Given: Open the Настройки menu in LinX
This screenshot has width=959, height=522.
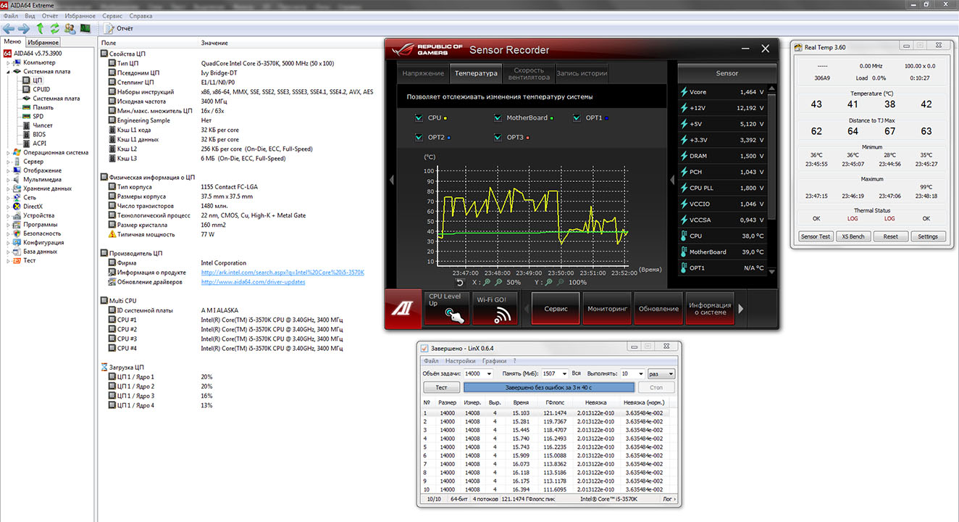Looking at the screenshot, I should [x=461, y=360].
